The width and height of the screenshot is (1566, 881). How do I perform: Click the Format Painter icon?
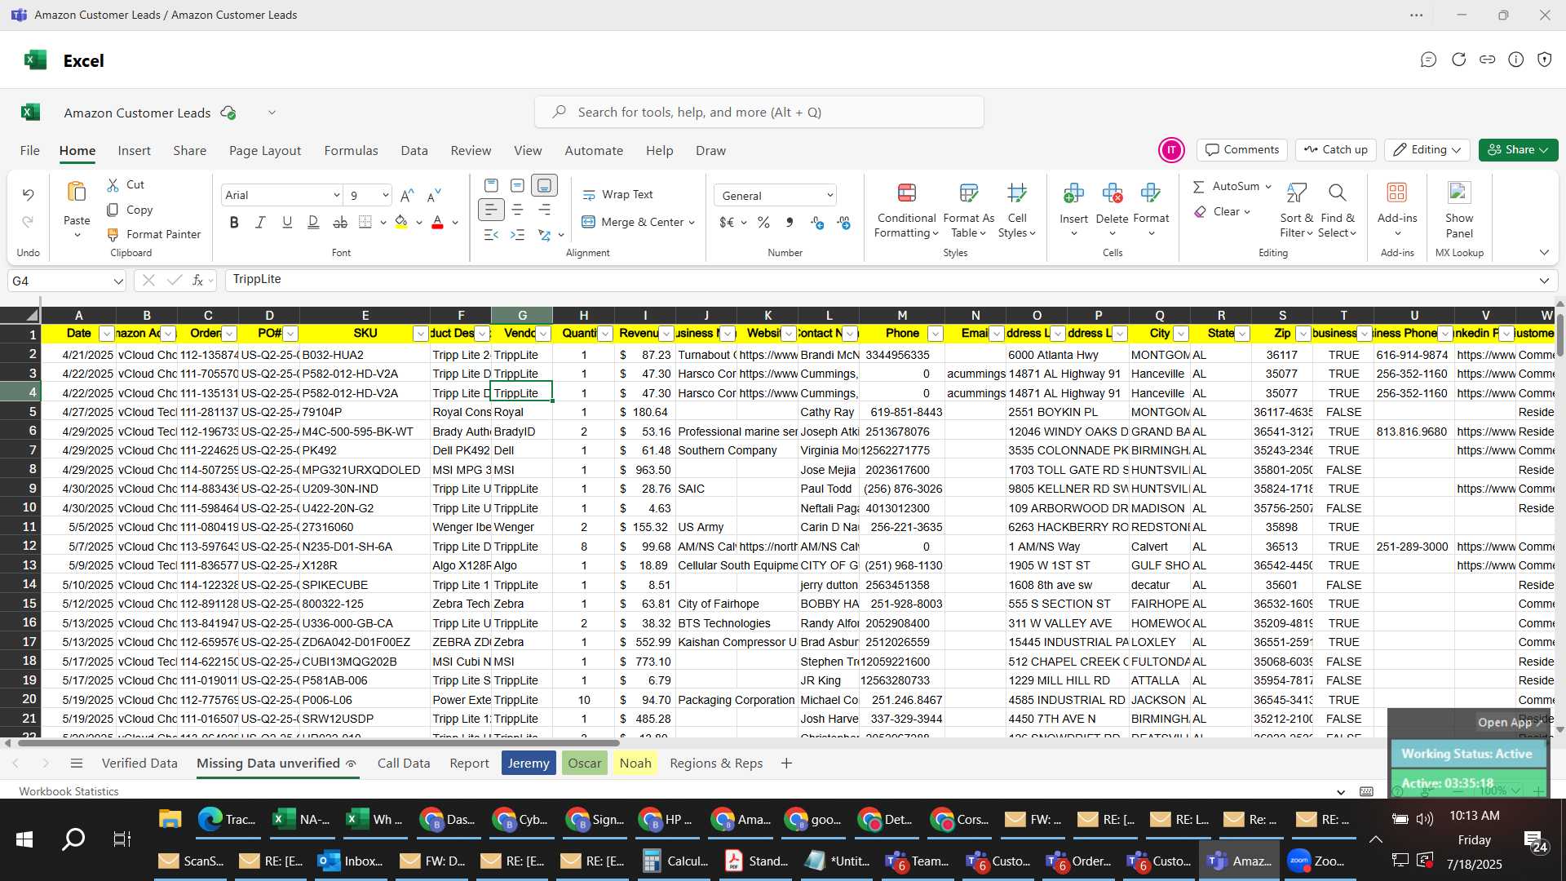[113, 234]
